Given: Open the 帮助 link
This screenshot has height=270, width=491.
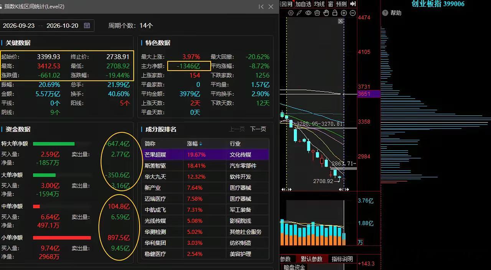Looking at the screenshot, I should click(396, 13).
